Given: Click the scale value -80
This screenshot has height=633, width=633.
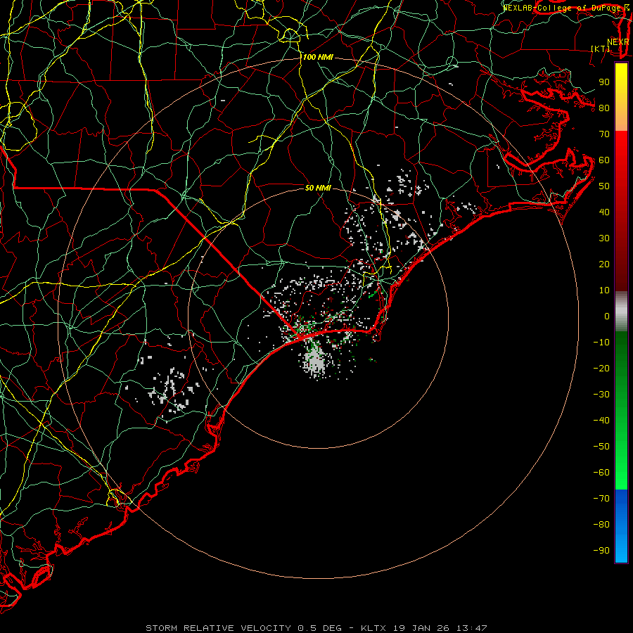Looking at the screenshot, I should (x=601, y=525).
